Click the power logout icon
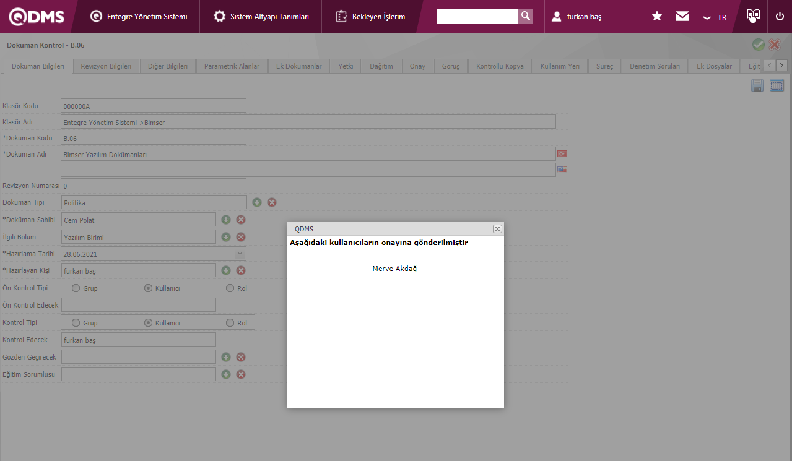 pyautogui.click(x=779, y=17)
